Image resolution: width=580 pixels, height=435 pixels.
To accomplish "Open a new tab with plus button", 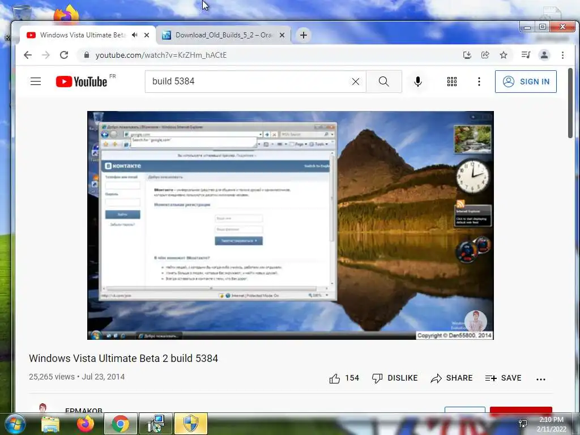I will [x=304, y=35].
